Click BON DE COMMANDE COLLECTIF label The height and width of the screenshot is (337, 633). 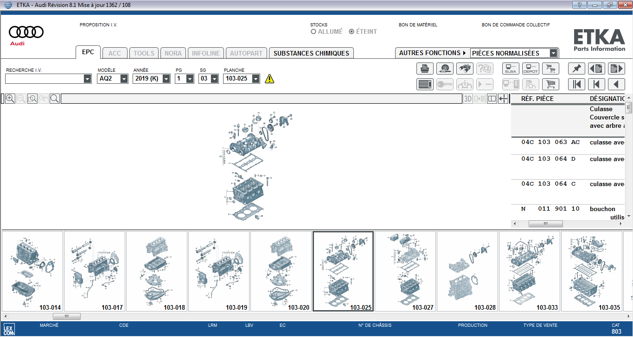click(516, 25)
